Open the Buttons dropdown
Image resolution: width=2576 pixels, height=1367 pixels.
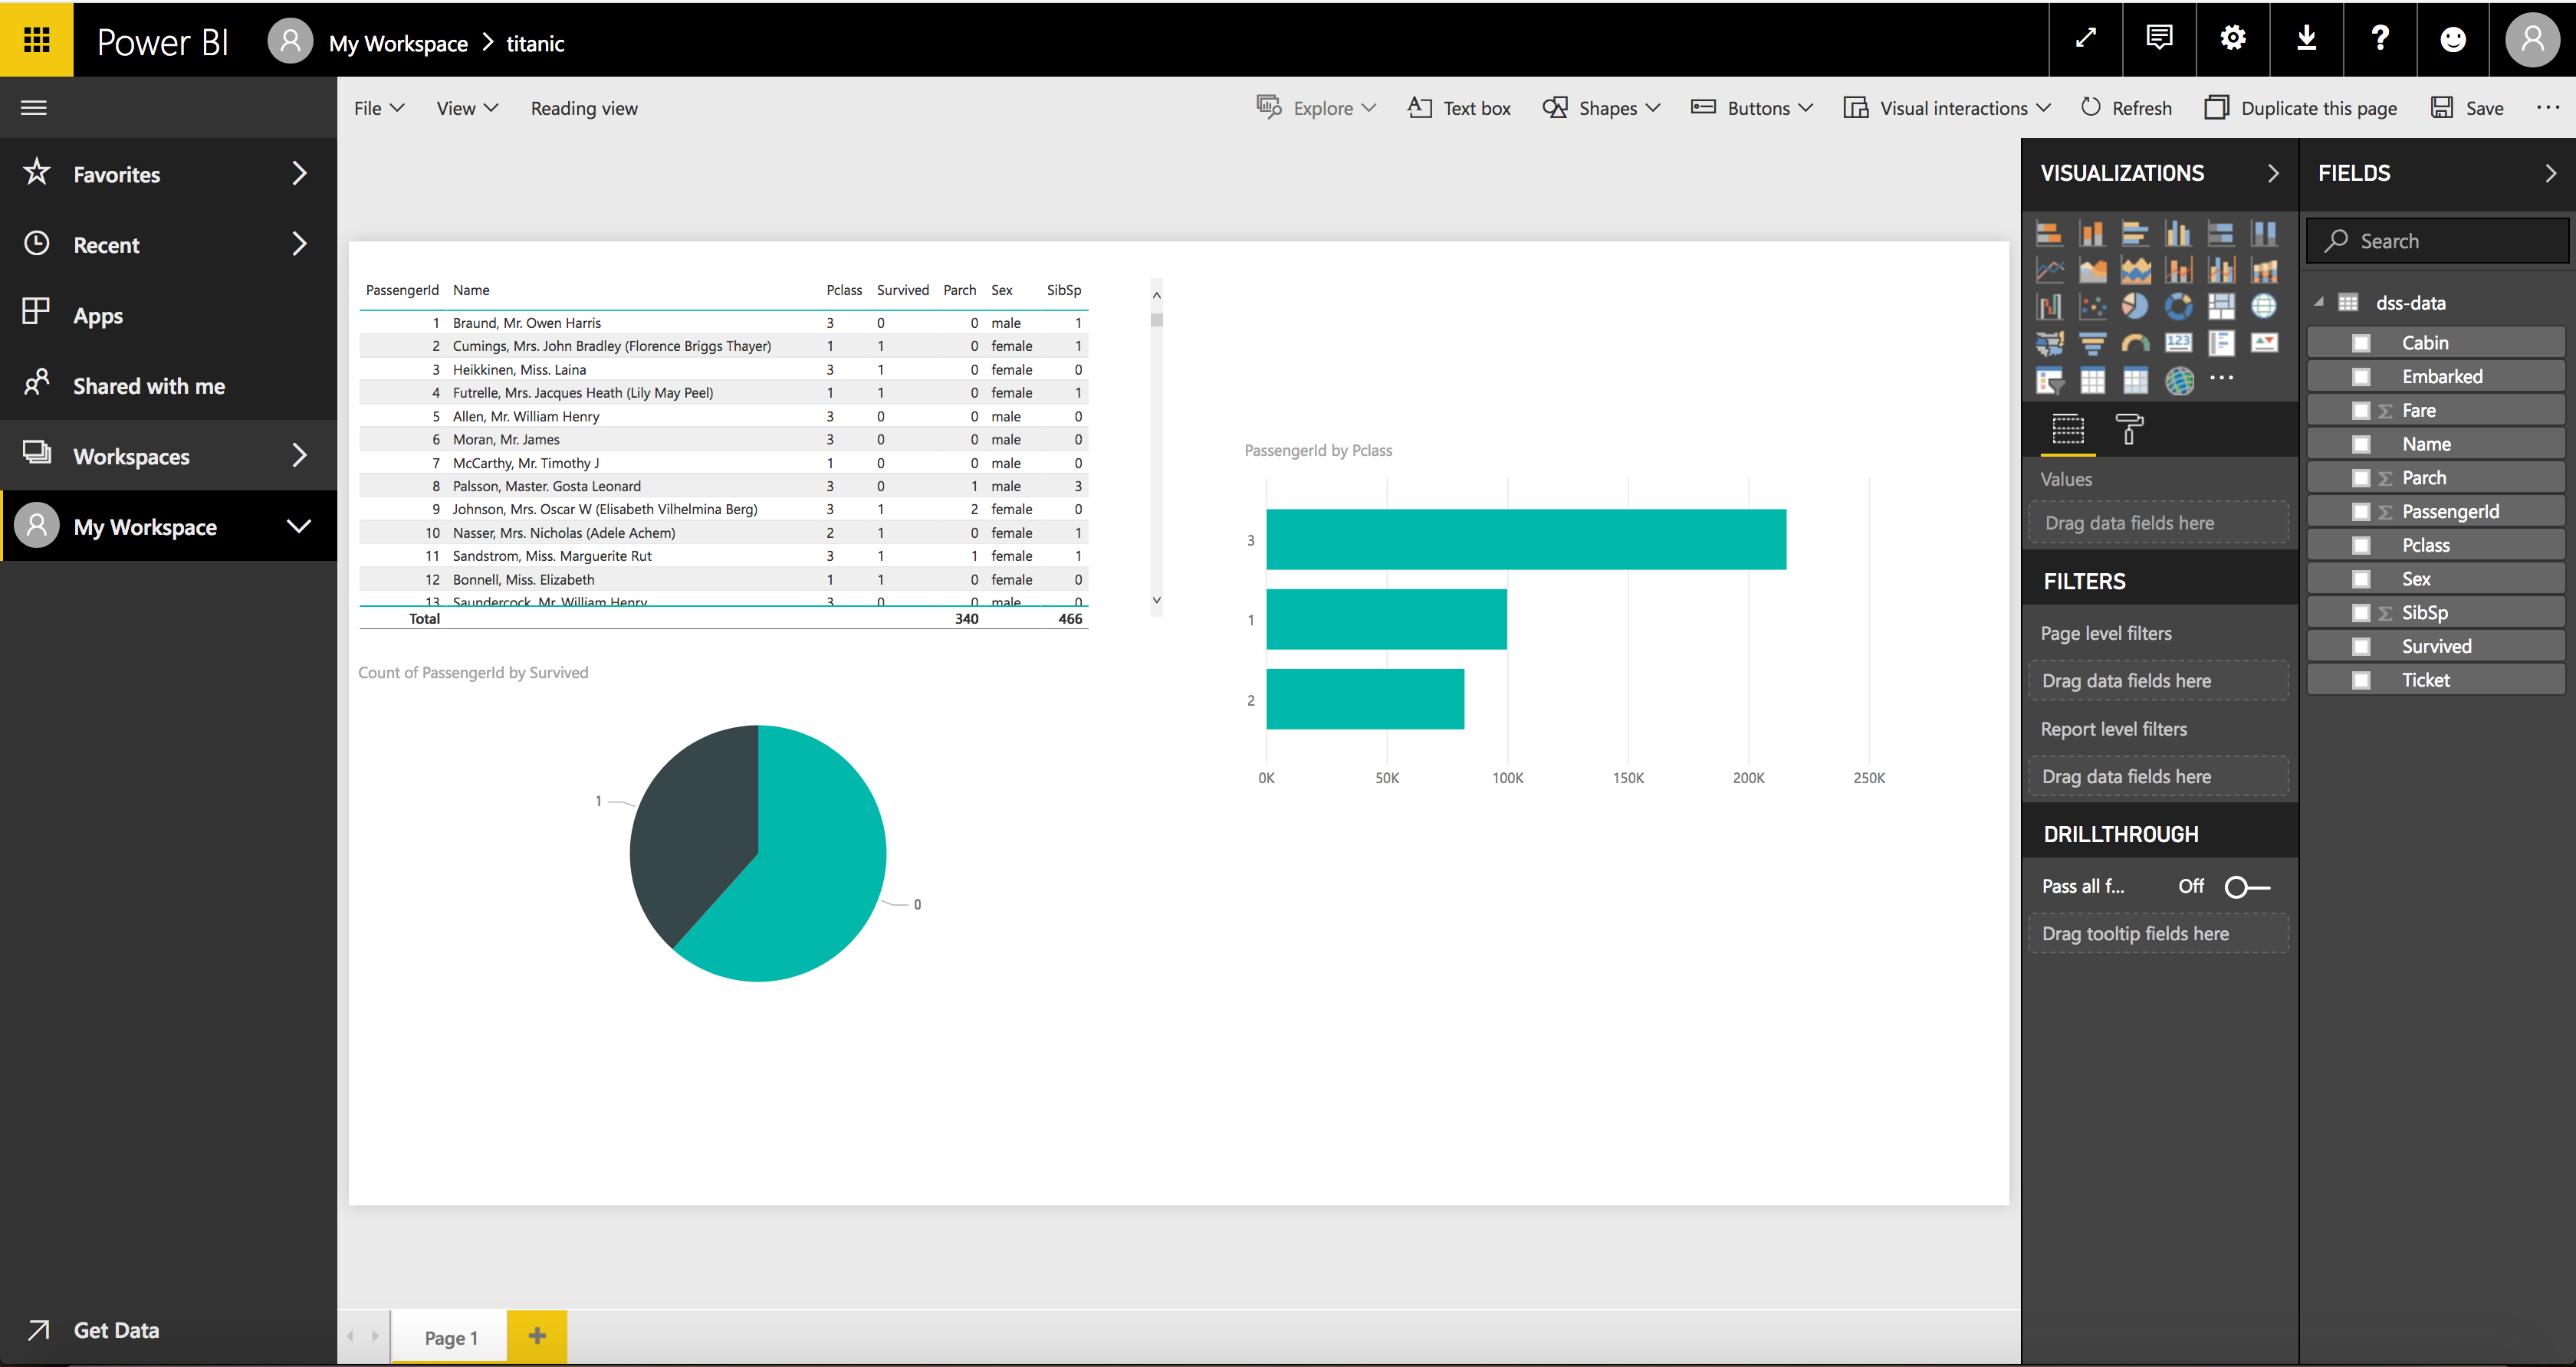[1752, 108]
